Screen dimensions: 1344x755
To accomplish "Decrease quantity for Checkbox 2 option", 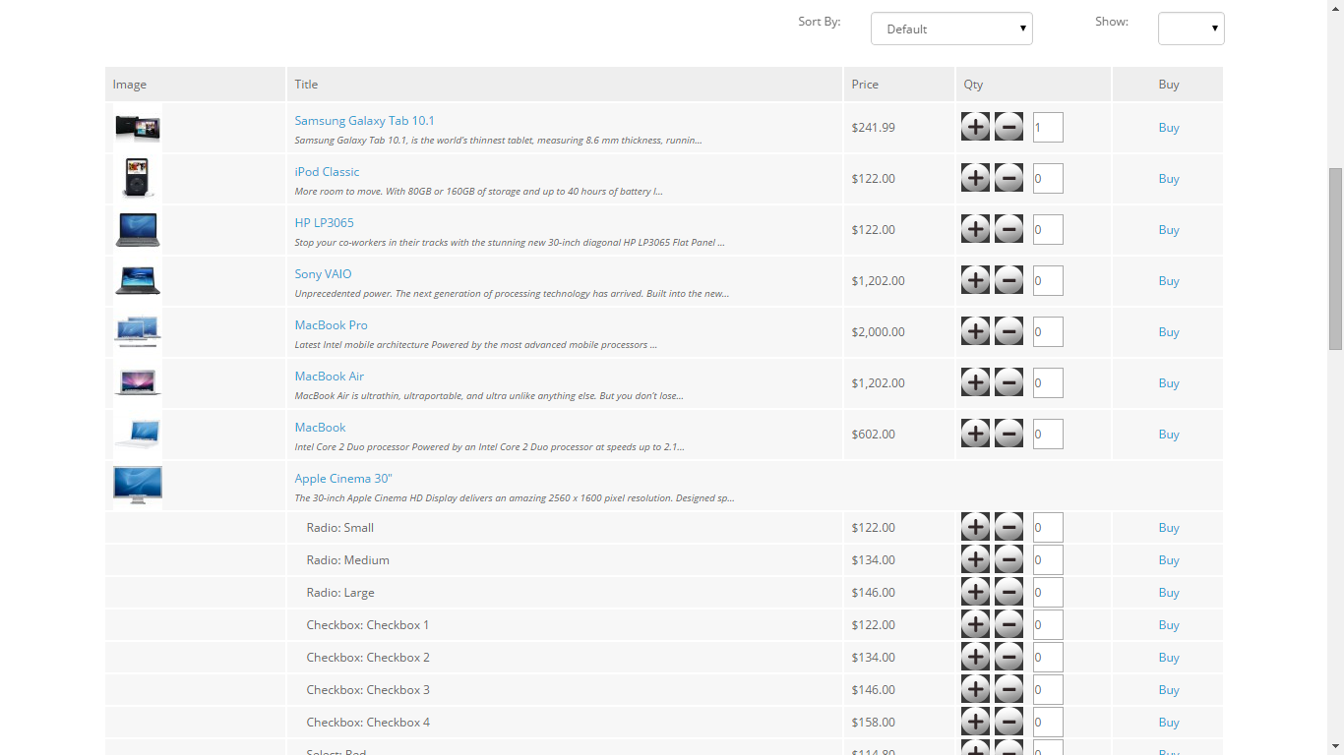I will [x=1008, y=657].
